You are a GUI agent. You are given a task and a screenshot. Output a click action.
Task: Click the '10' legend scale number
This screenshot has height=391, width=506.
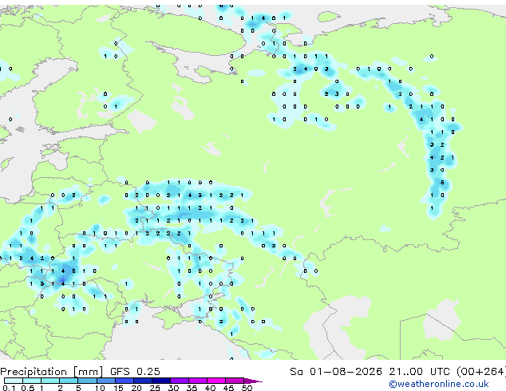pyautogui.click(x=100, y=388)
